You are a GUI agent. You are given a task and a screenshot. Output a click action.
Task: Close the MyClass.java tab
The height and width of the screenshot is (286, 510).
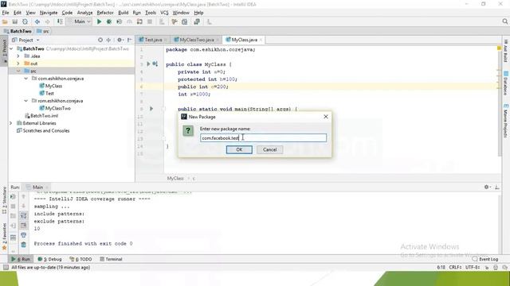pos(261,40)
